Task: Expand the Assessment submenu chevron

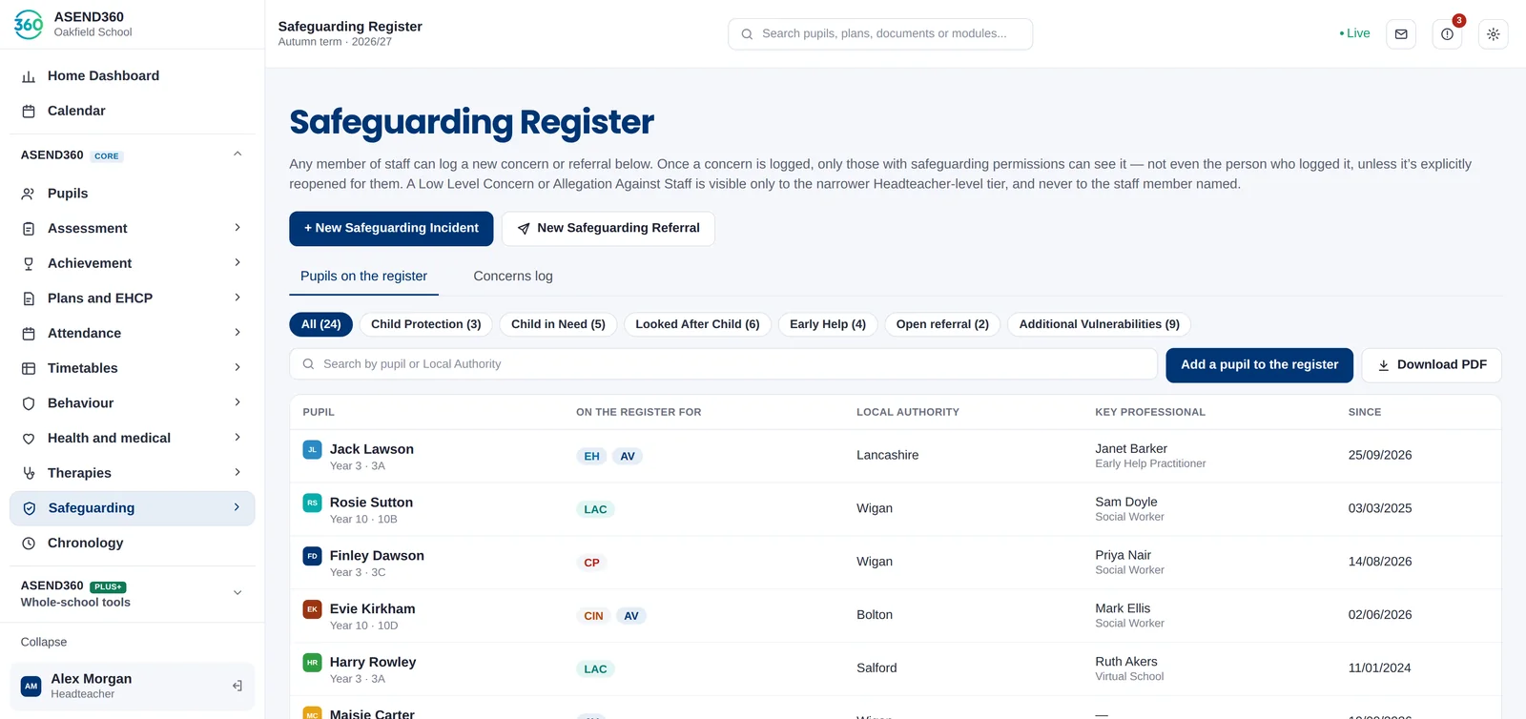Action: pos(237,228)
